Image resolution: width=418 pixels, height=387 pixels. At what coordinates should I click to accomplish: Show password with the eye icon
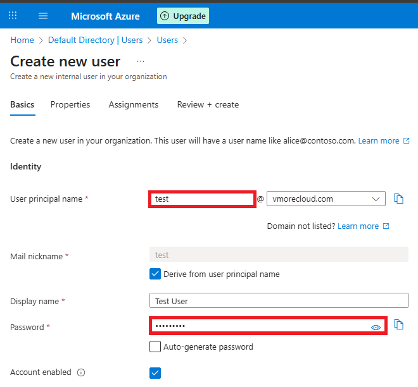(376, 327)
